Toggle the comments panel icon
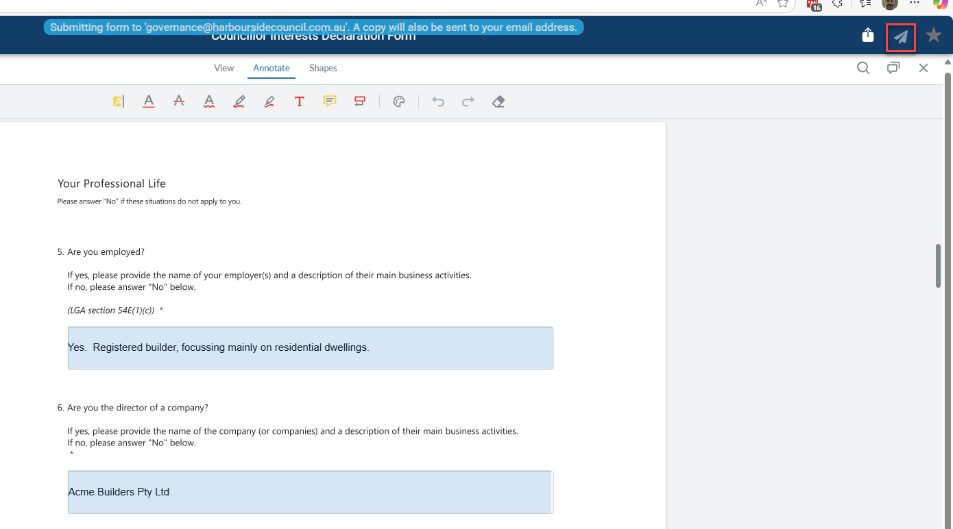The height and width of the screenshot is (529, 953). [x=893, y=68]
